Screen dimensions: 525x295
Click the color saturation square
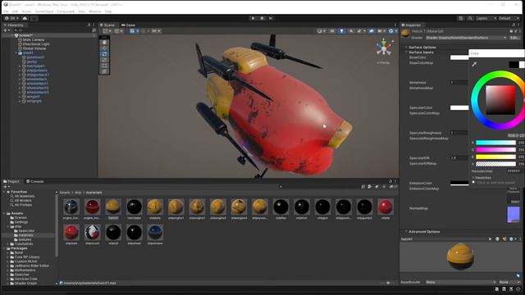[x=500, y=100]
